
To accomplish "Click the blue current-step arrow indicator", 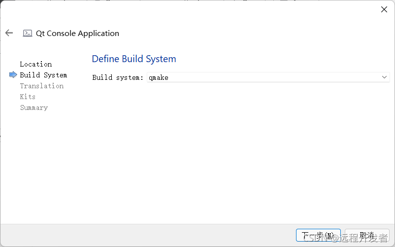I will (13, 74).
